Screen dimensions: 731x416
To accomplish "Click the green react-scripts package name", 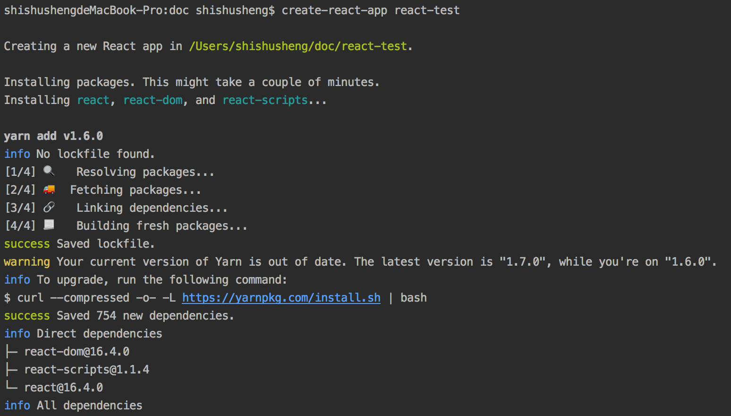I will pos(265,100).
